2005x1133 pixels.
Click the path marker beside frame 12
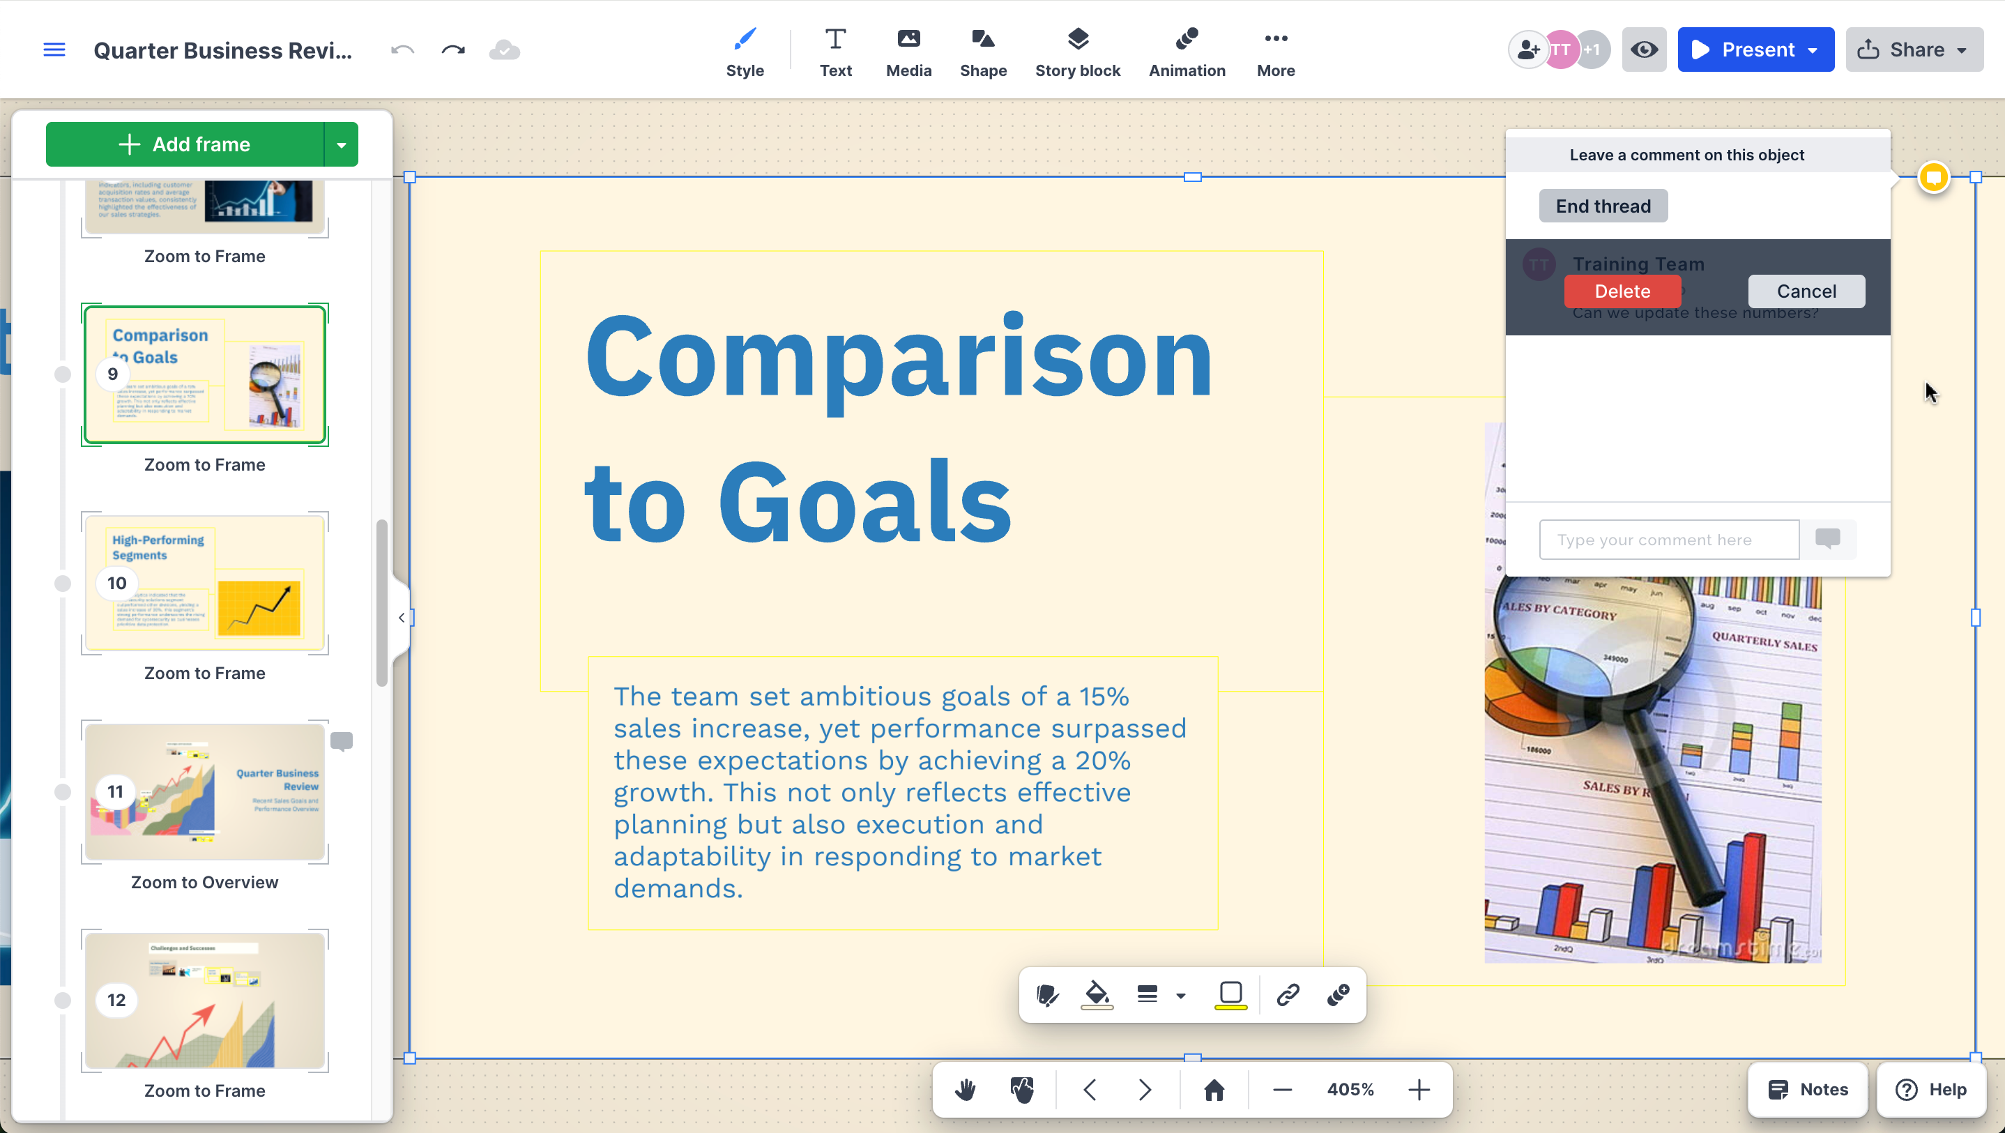click(x=63, y=1001)
